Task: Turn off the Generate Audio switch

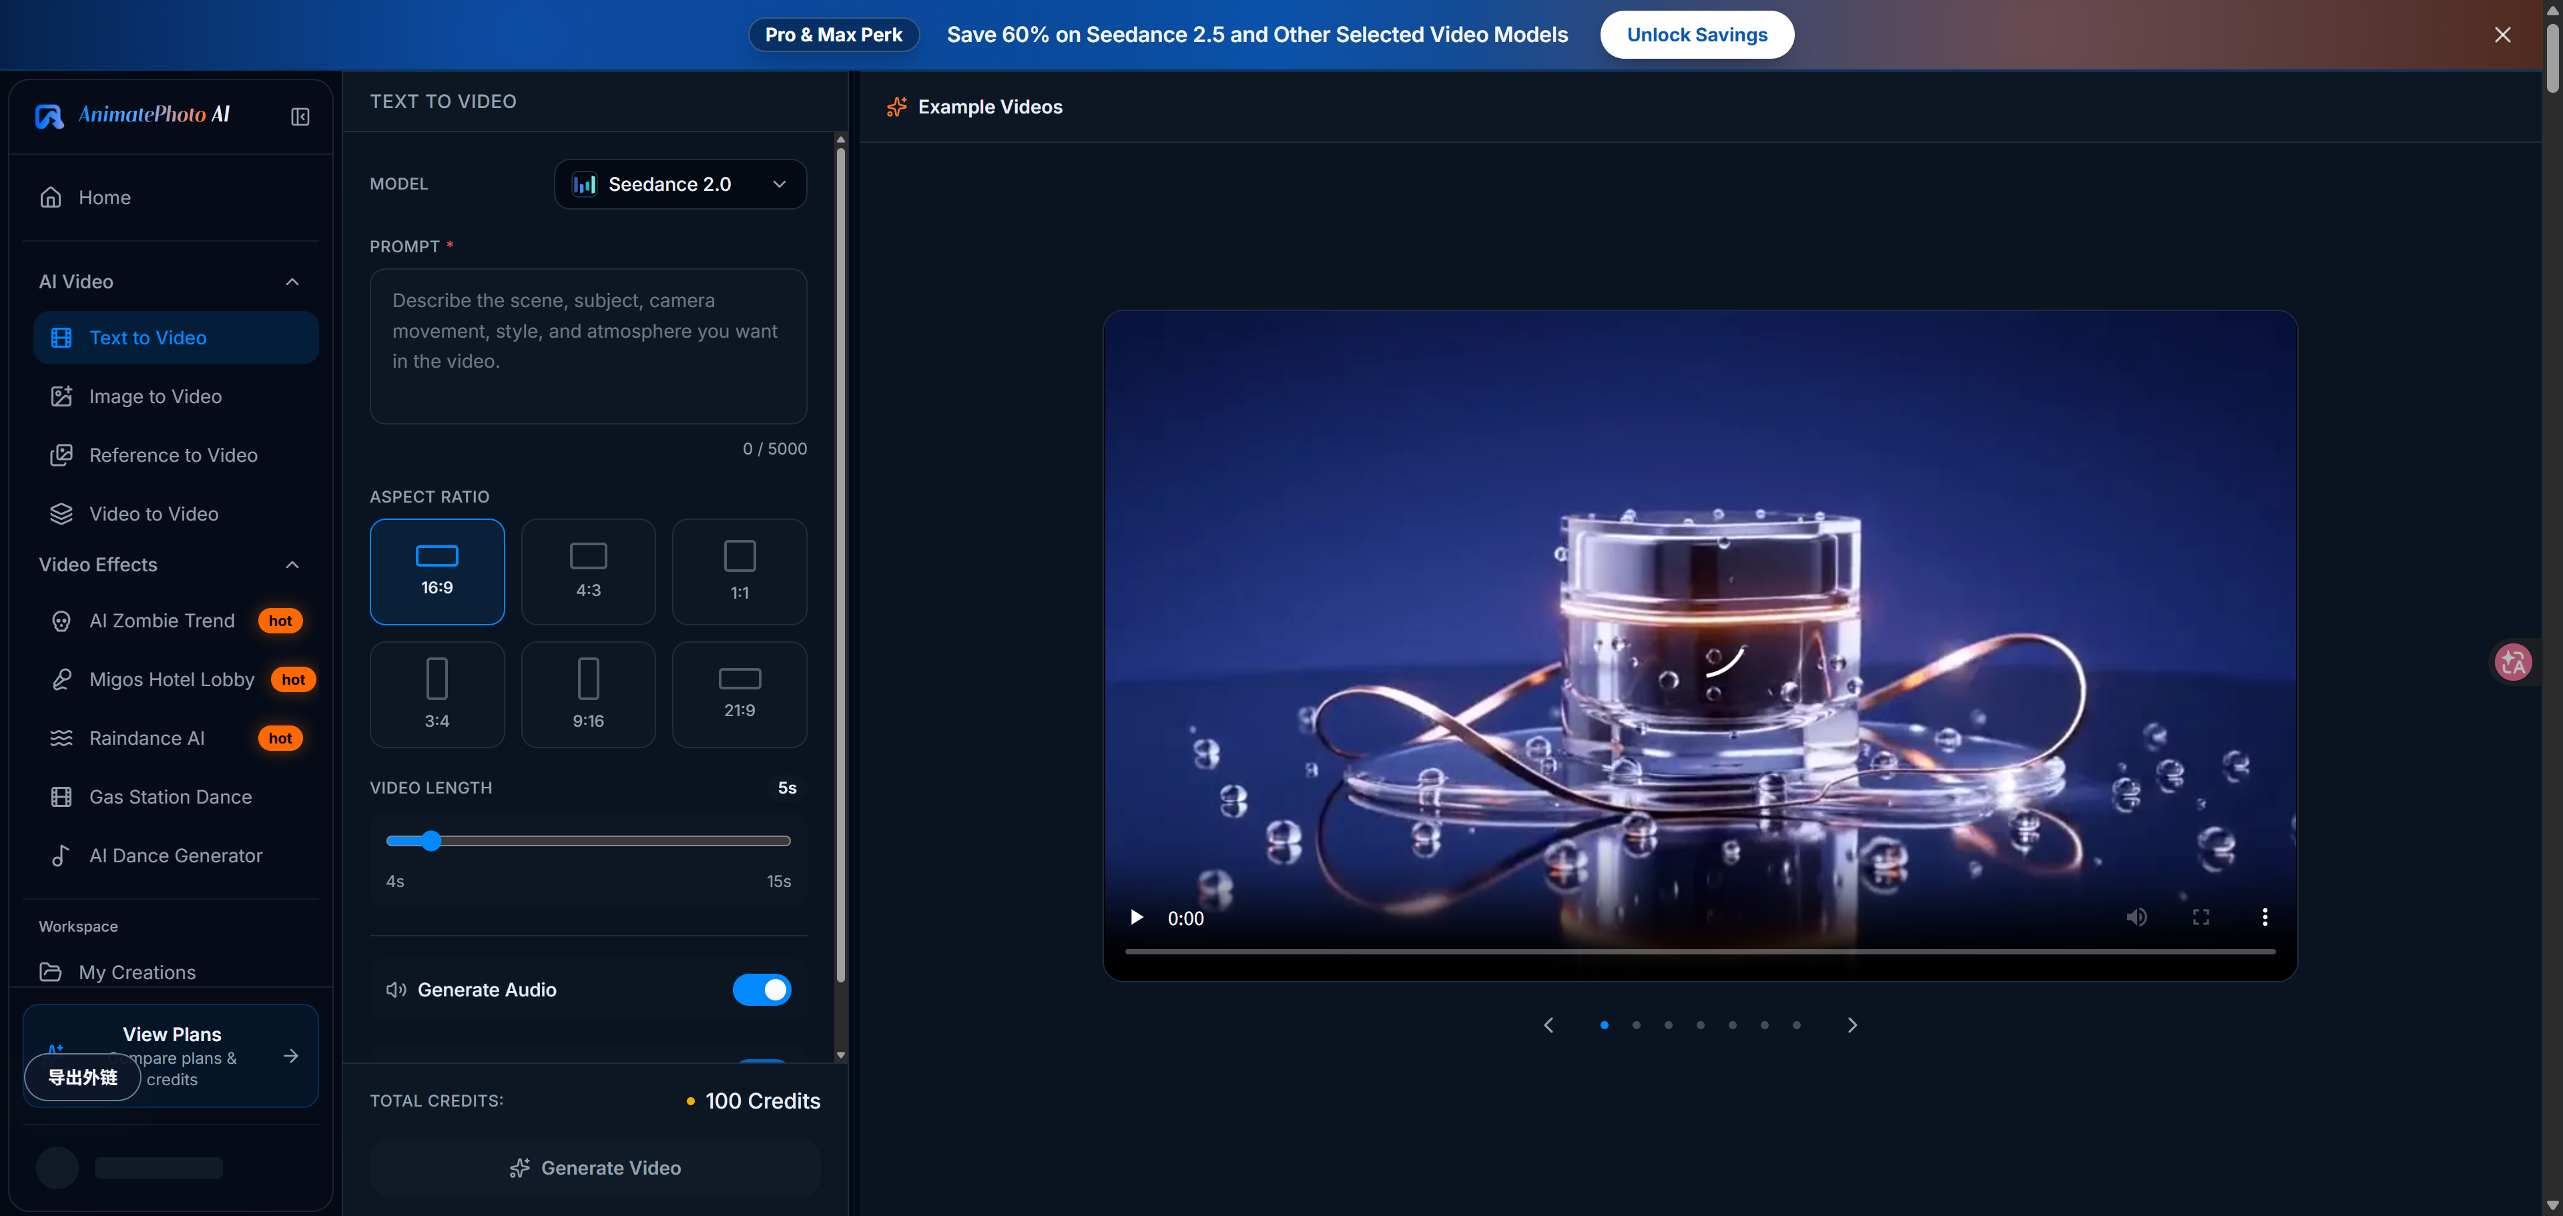Action: click(762, 990)
